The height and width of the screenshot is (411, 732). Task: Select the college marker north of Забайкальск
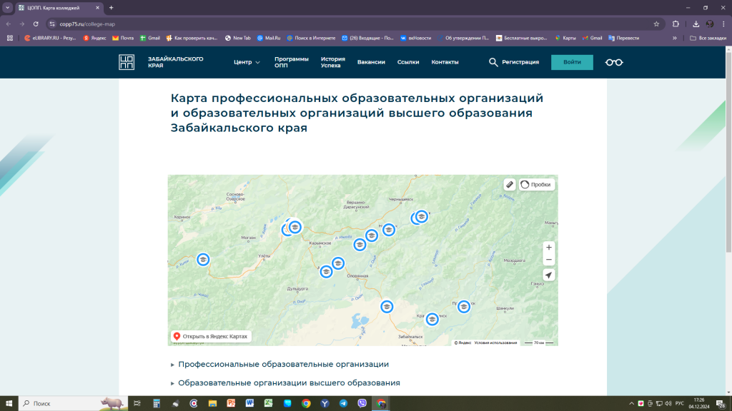pos(387,307)
